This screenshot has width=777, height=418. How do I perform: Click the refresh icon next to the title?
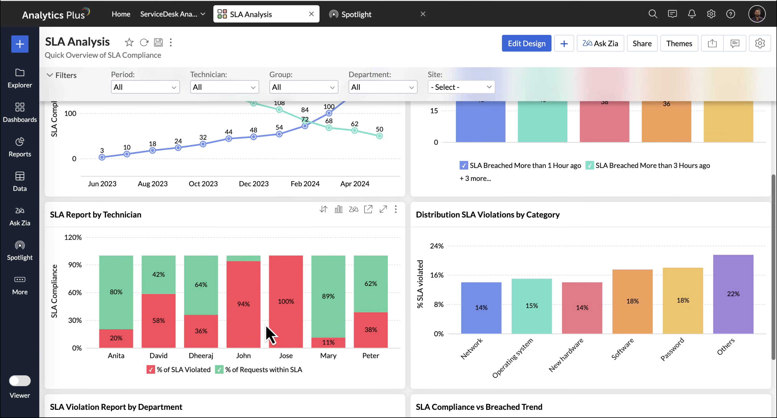[144, 42]
